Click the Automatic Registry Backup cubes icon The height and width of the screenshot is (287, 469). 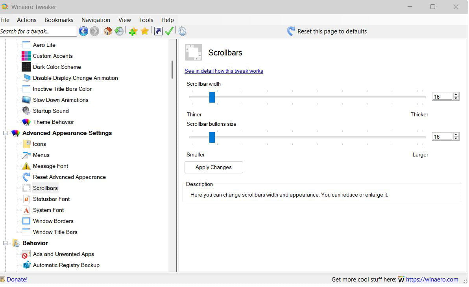tap(27, 265)
